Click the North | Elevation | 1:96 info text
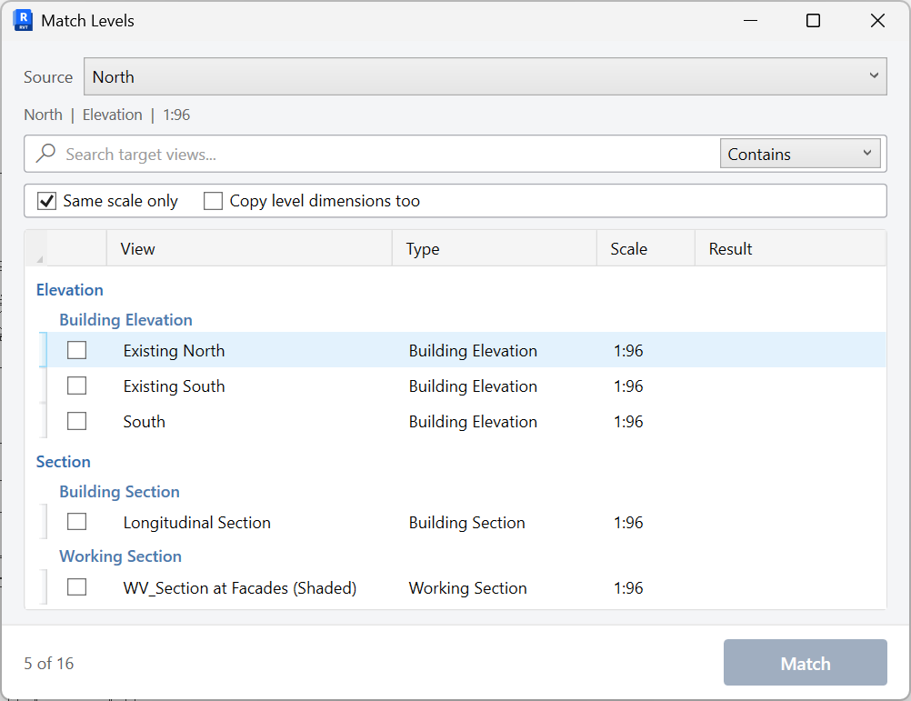Screen dimensions: 911x701 coord(107,115)
